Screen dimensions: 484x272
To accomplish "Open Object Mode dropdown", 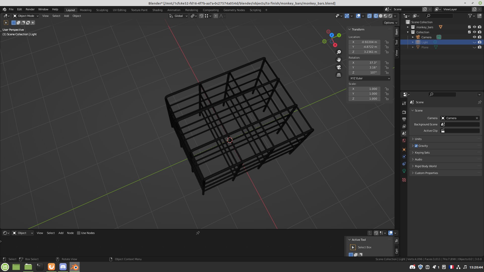I will click(x=26, y=16).
